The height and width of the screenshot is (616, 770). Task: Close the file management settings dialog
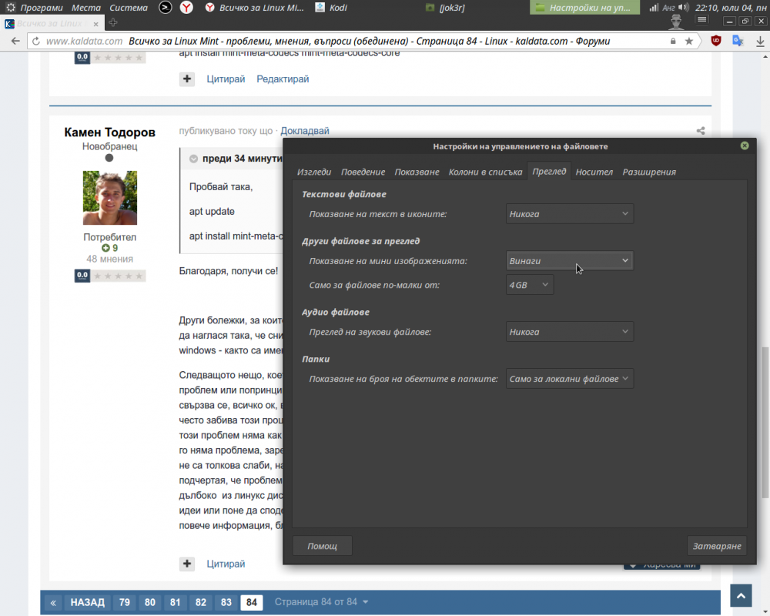[x=745, y=146]
